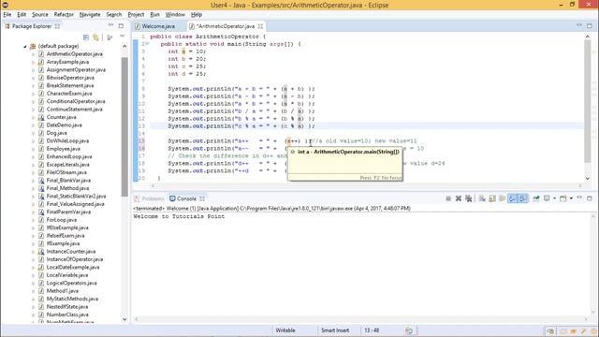The image size is (599, 337).
Task: Click the 13 : 48 cursor position indicator
Action: point(372,330)
